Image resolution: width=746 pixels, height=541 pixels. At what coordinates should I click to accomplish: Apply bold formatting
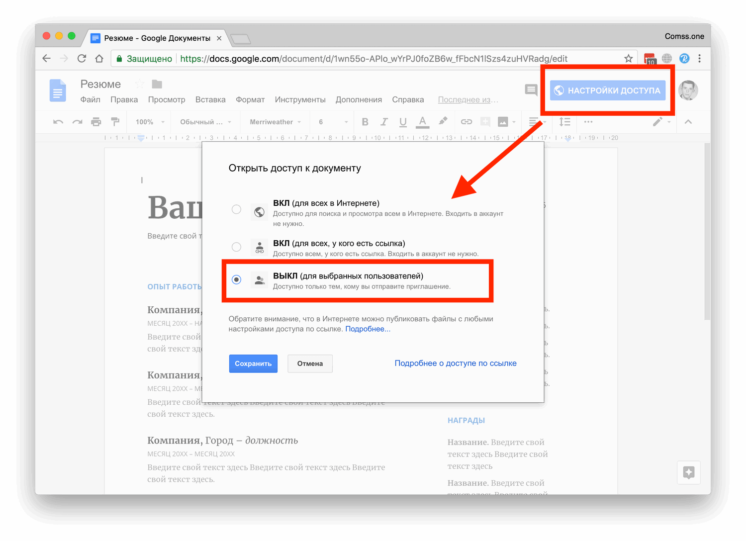pyautogui.click(x=365, y=121)
